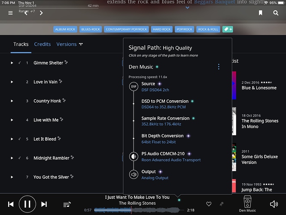Open the search magnifier icon
This screenshot has width=286, height=215.
pyautogui.click(x=276, y=13)
